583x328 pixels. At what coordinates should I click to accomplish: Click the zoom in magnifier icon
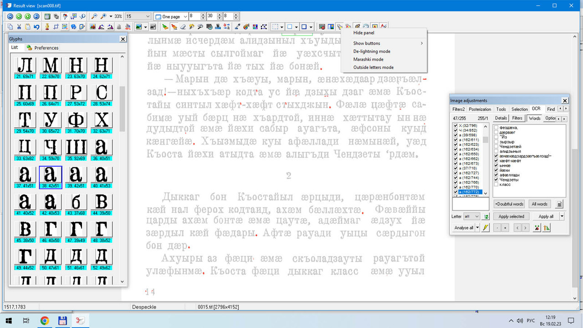point(103,16)
